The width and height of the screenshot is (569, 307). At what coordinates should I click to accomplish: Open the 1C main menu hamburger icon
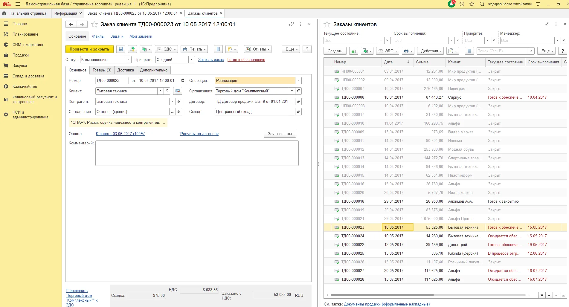[x=18, y=4]
